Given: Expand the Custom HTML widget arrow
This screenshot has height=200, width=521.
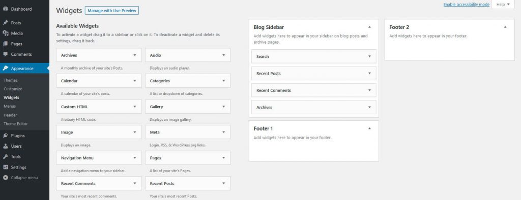Looking at the screenshot, I should coord(134,107).
